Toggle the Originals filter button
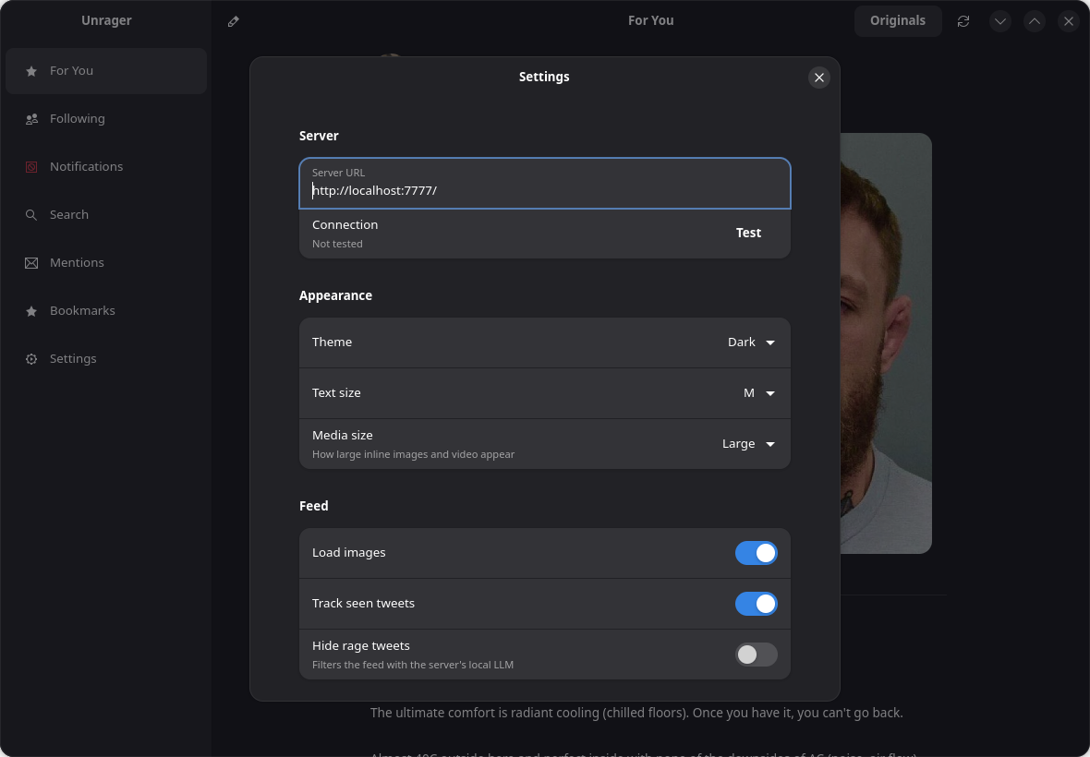 pos(898,21)
